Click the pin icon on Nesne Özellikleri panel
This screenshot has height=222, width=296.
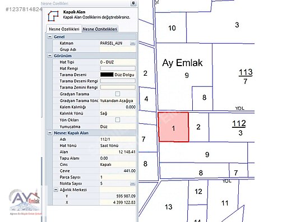point(133,3)
